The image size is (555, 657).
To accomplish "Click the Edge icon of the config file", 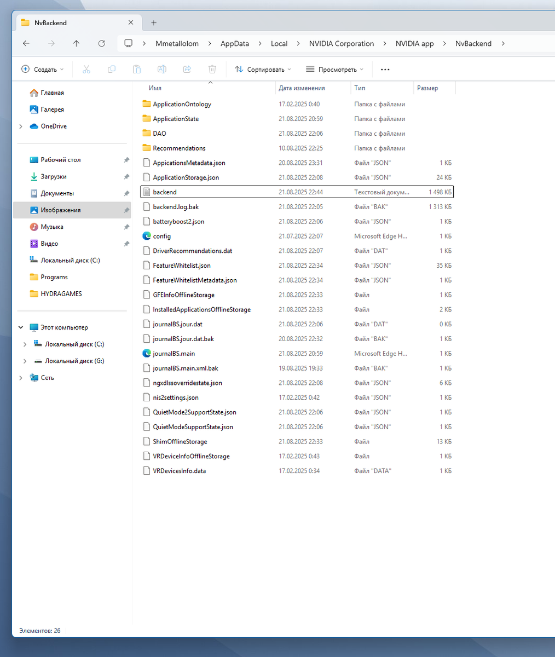I will pyautogui.click(x=146, y=236).
